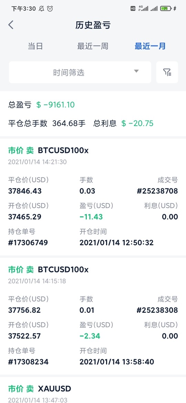Tap the alarm clock status icon
The width and height of the screenshot is (186, 403).
[x=50, y=9]
